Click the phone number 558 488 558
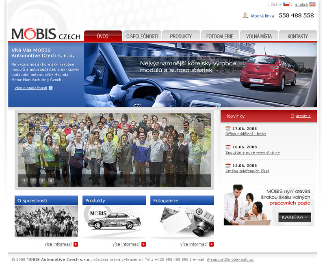Screen dimensions: 325x267 296,15
